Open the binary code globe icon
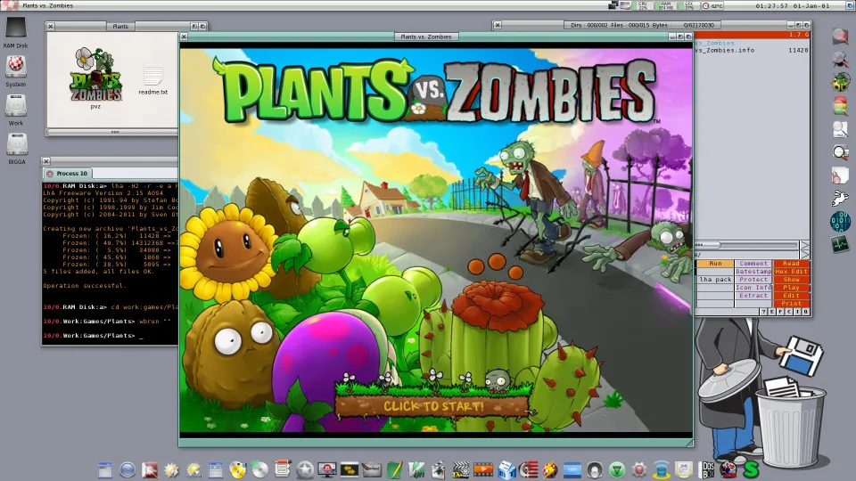Image resolution: width=856 pixels, height=481 pixels. (841, 222)
